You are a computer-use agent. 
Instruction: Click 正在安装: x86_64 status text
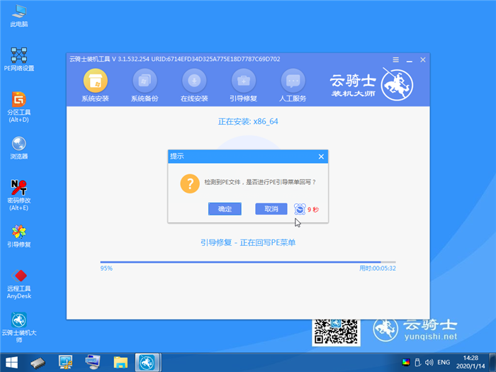pos(248,121)
